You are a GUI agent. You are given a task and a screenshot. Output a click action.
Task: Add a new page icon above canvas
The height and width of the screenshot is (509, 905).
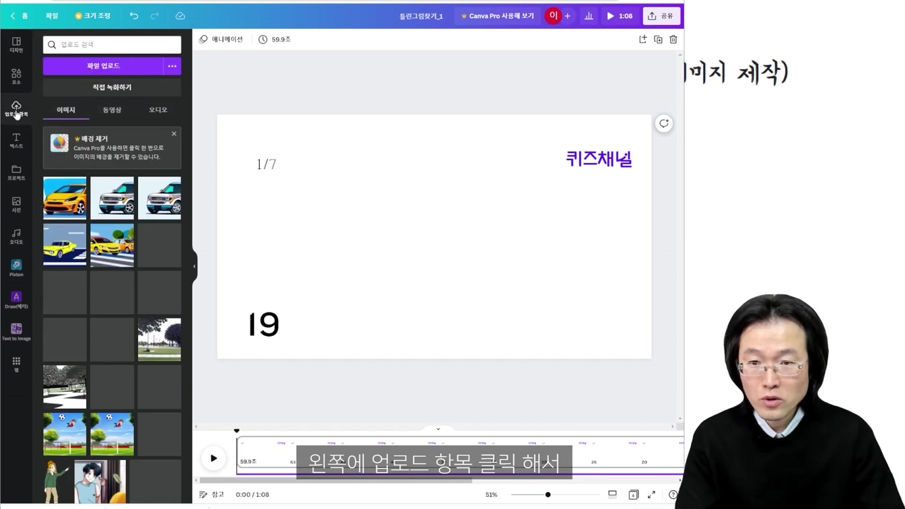tap(642, 39)
